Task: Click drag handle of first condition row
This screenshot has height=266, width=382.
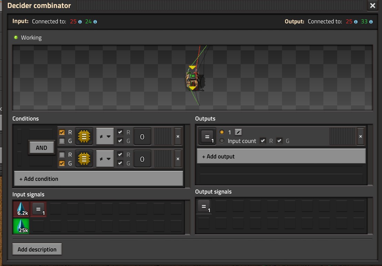Action: [x=163, y=136]
